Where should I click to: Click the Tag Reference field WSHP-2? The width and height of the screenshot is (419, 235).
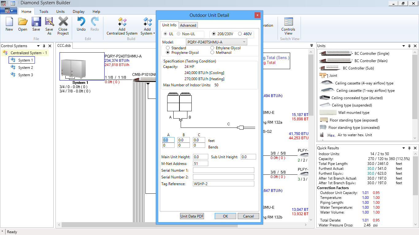click(224, 184)
